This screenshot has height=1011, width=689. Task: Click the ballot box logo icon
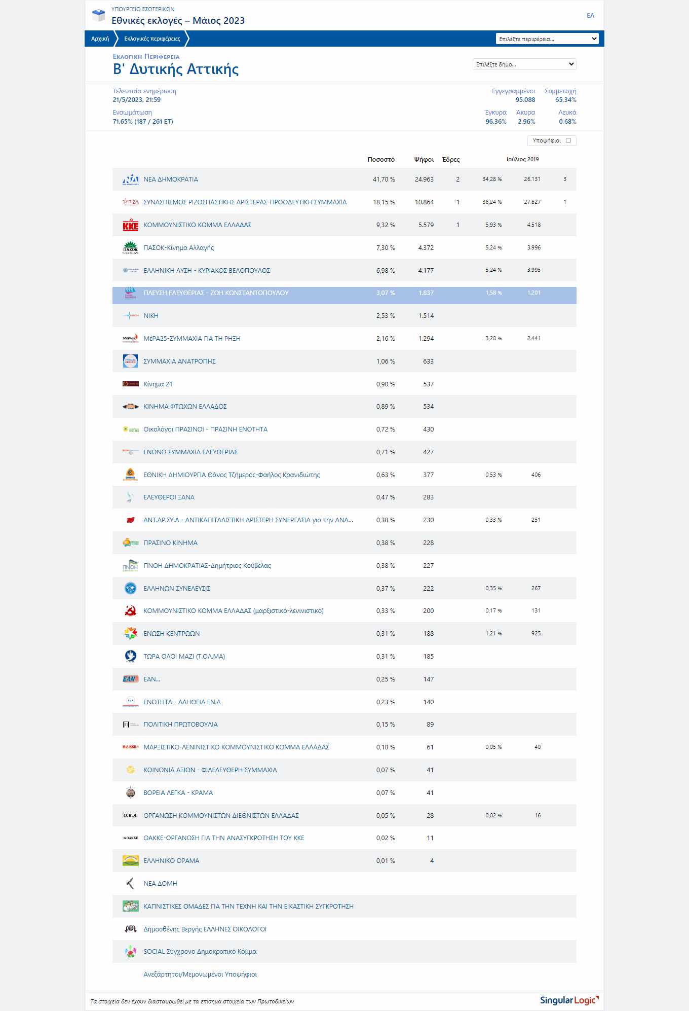pos(98,15)
